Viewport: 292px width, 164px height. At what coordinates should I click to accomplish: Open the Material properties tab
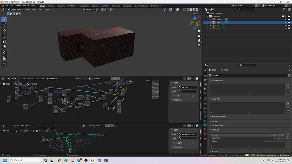[x=205, y=134]
